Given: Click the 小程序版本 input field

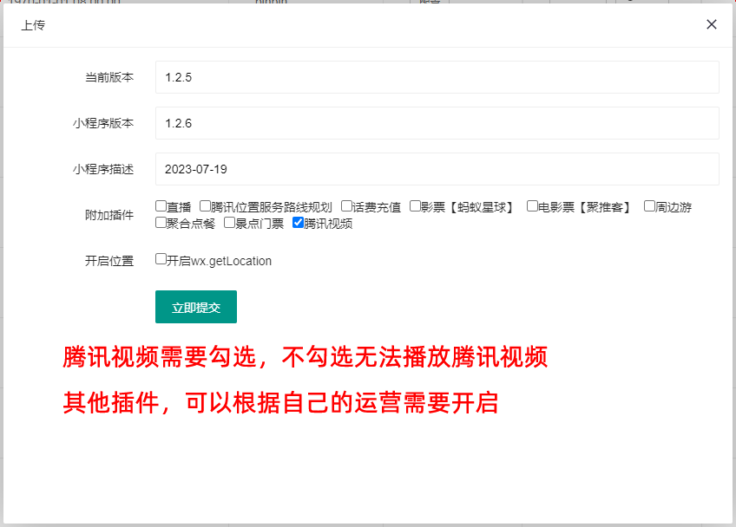Looking at the screenshot, I should click(x=437, y=123).
